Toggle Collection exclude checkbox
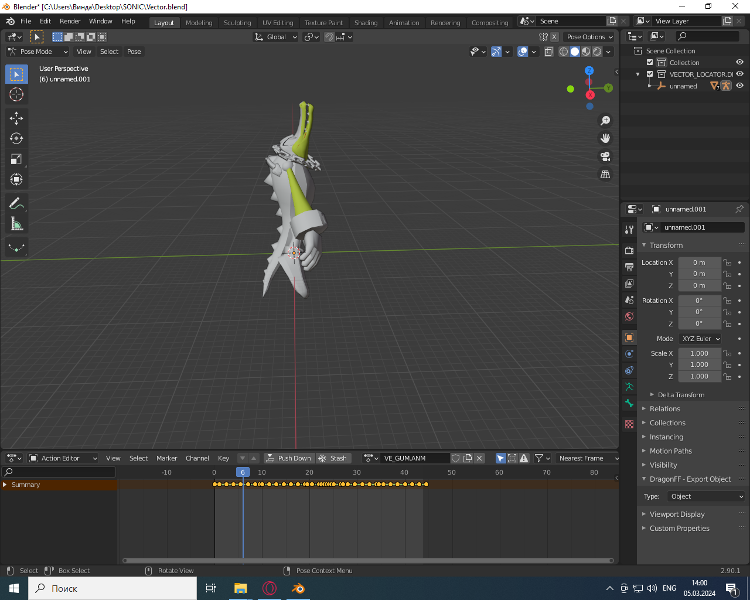This screenshot has width=750, height=600. click(x=650, y=63)
